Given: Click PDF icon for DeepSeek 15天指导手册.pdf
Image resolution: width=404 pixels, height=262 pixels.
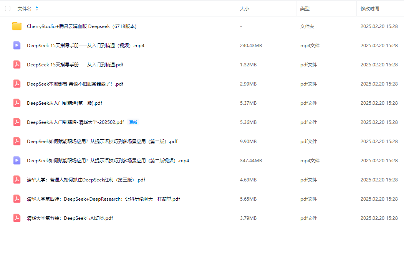Looking at the screenshot, I should (17, 64).
